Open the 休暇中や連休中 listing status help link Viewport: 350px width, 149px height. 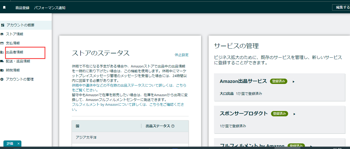[129, 86]
